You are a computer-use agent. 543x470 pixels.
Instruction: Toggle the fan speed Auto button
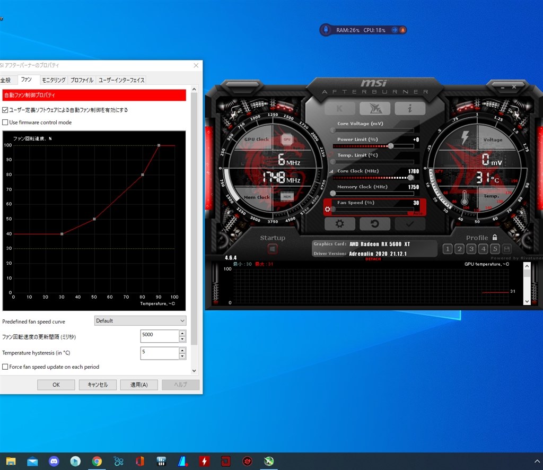[418, 213]
